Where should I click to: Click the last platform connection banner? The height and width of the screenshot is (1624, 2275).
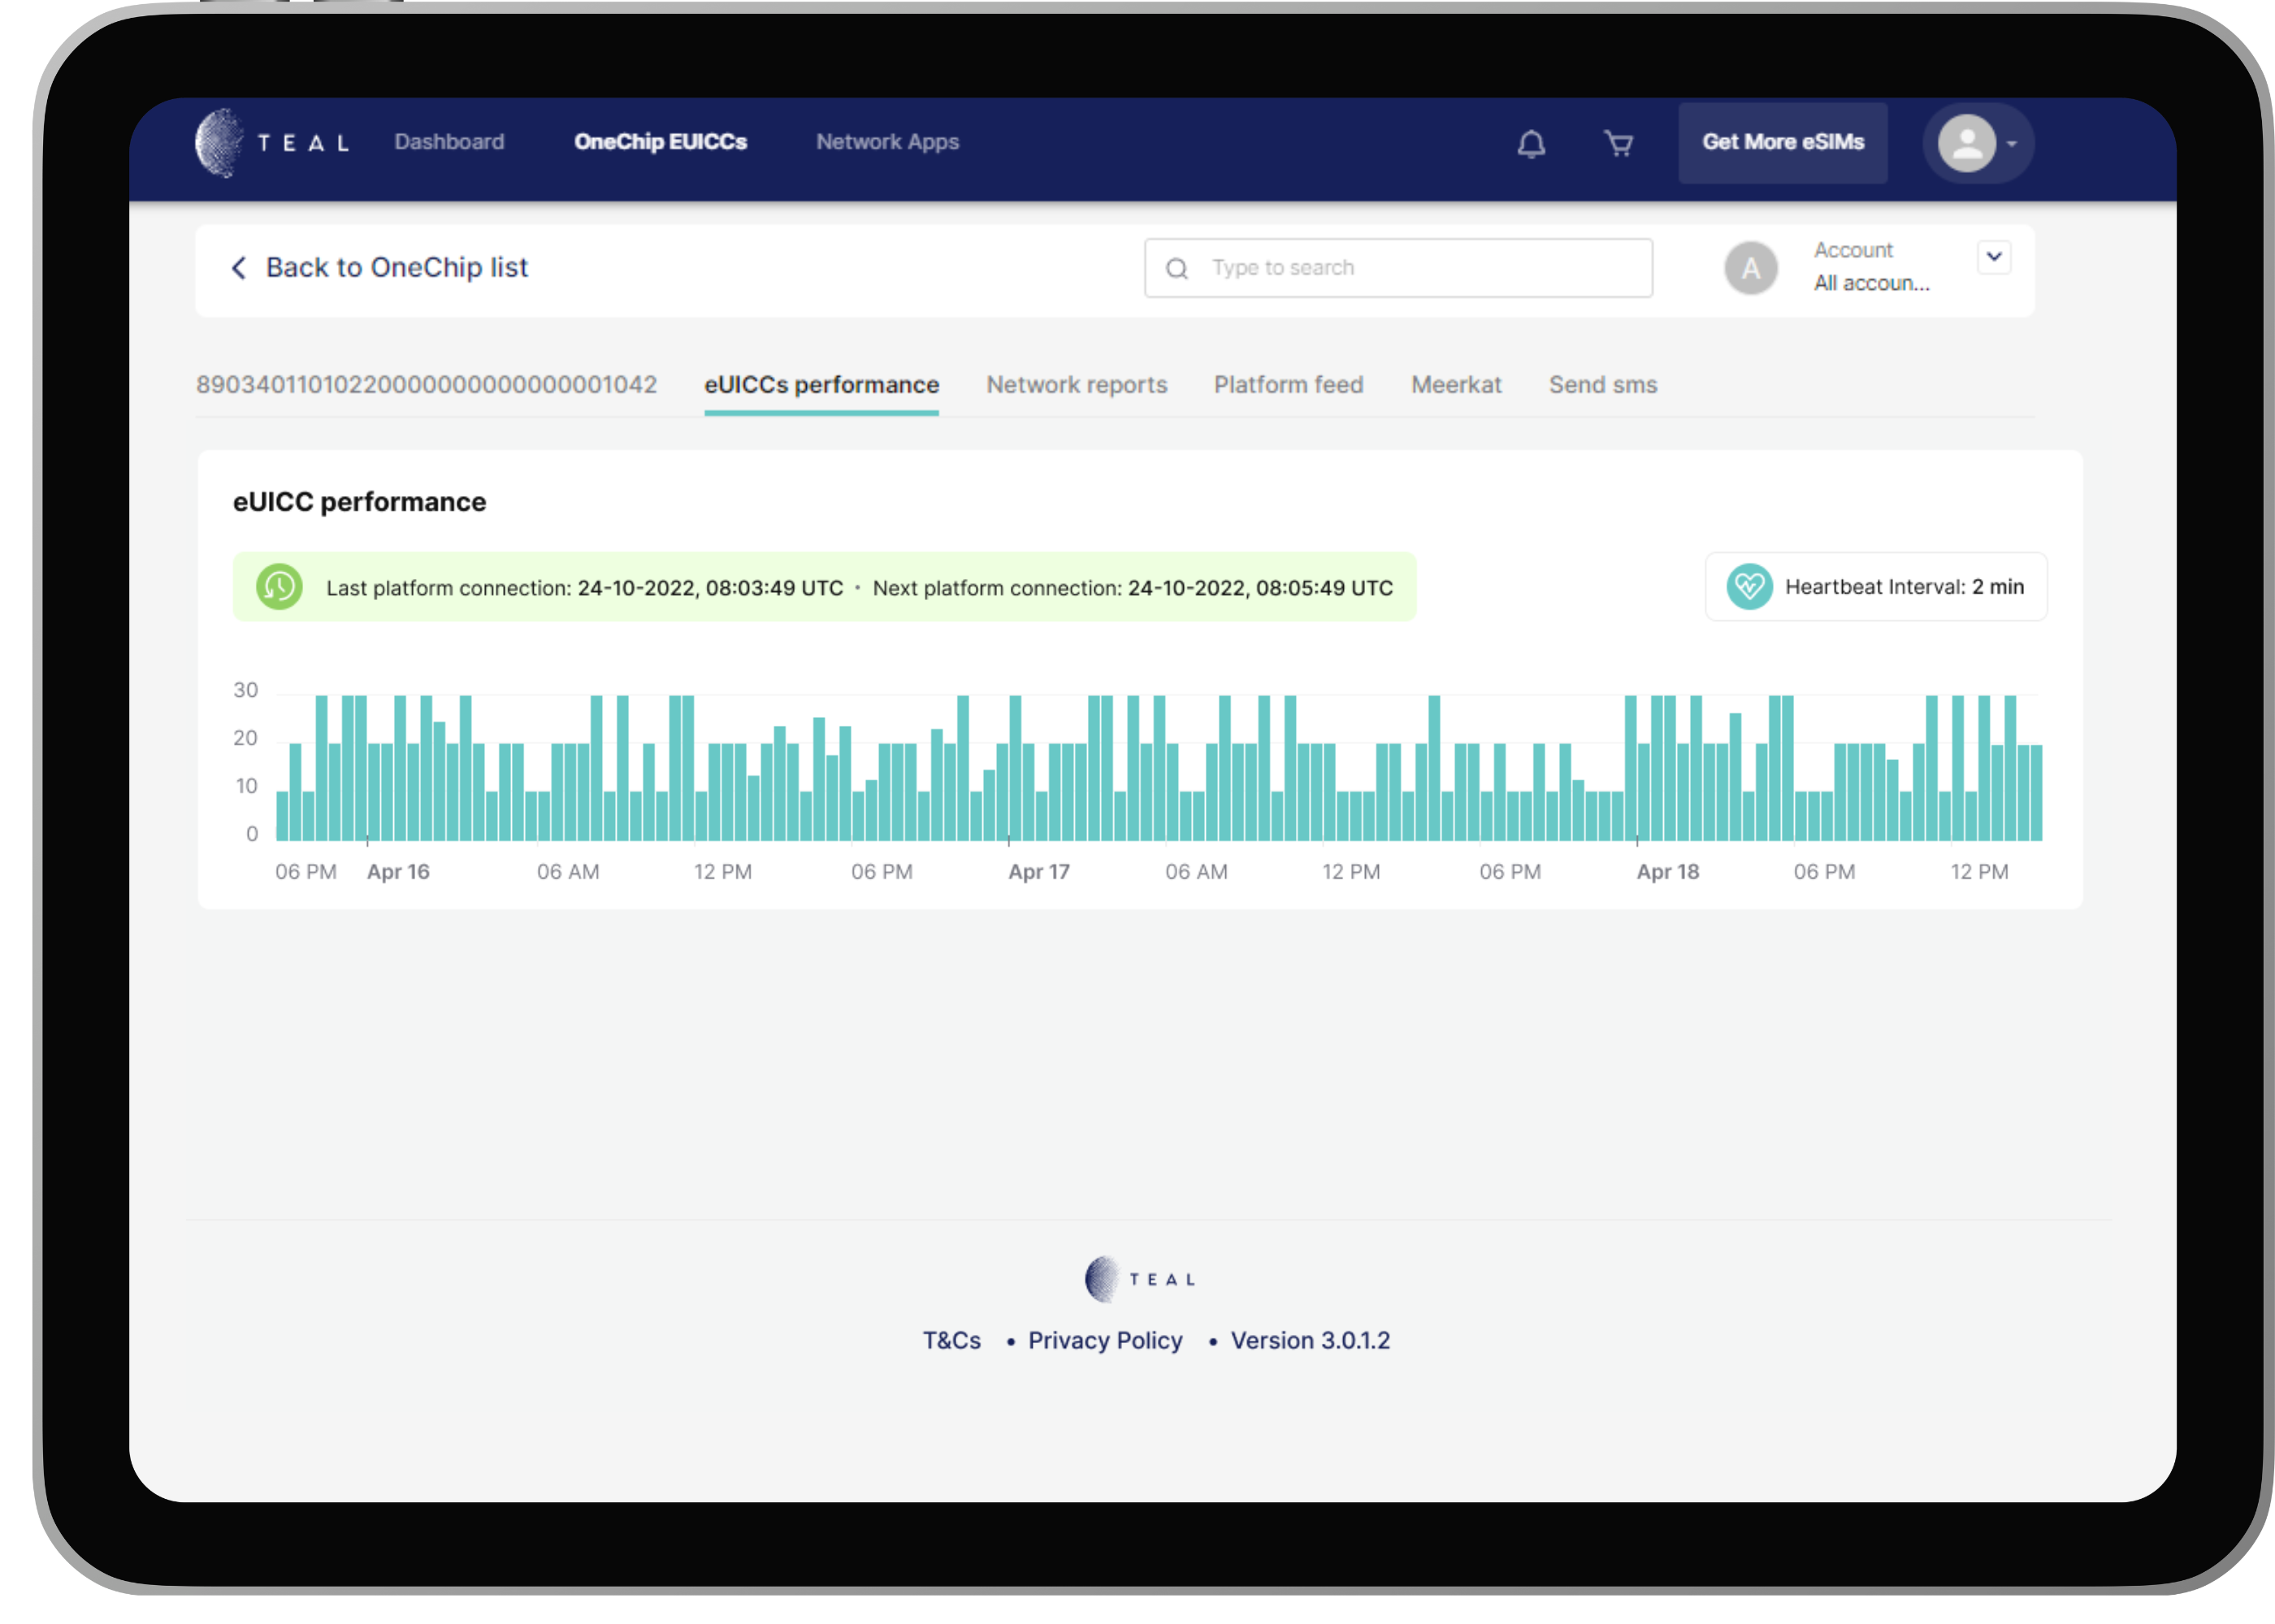pos(825,587)
